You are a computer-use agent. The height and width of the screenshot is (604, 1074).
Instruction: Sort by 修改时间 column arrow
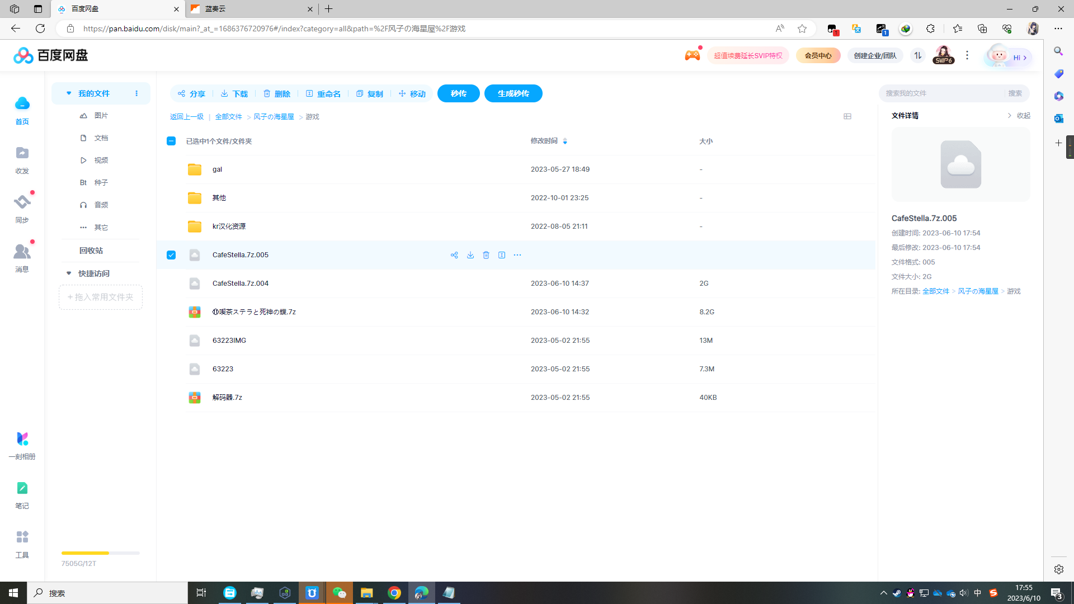(x=565, y=141)
